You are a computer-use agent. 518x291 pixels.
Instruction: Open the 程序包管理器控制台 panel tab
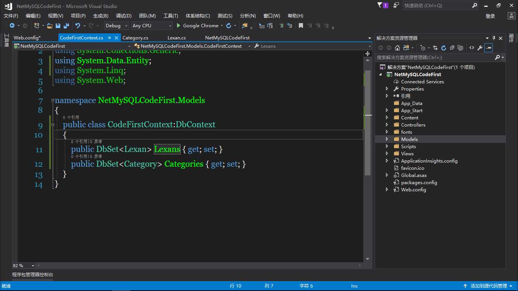click(33, 275)
